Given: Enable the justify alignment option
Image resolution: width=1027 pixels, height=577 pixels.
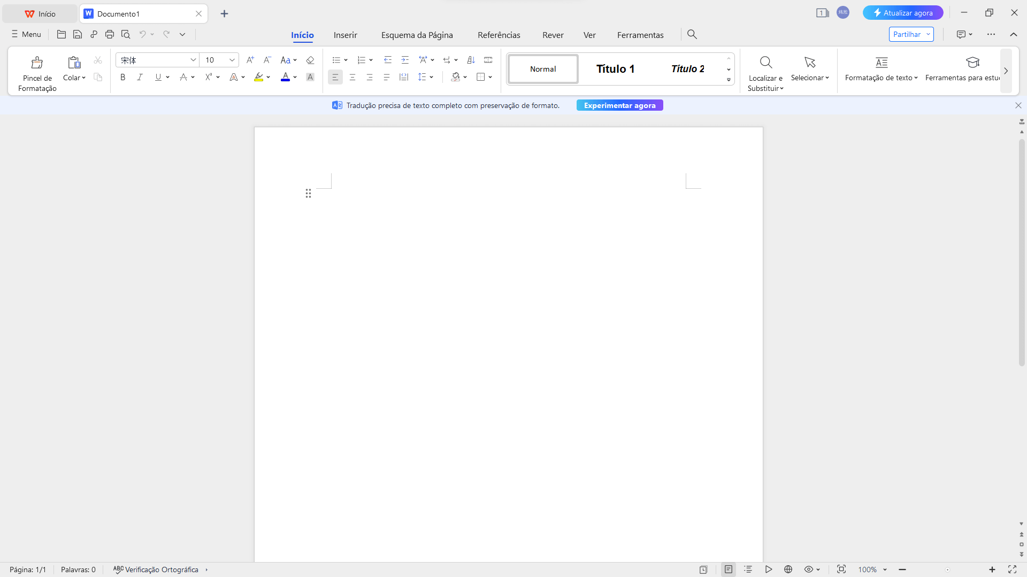Looking at the screenshot, I should tap(387, 77).
